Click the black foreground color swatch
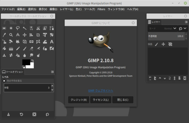189x123 pixels. pyautogui.click(x=26, y=62)
